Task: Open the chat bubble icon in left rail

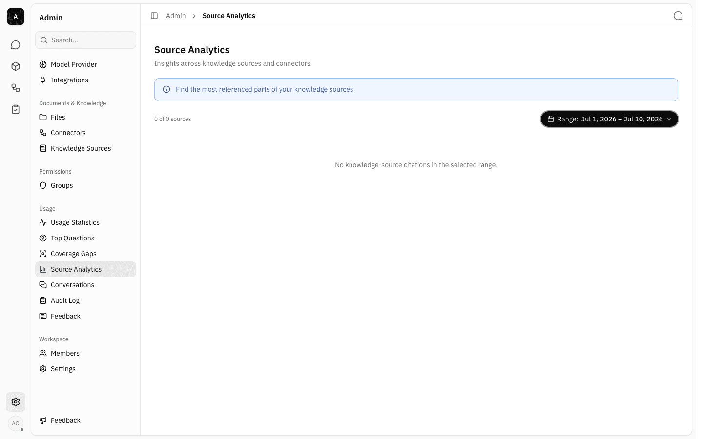Action: (x=16, y=45)
